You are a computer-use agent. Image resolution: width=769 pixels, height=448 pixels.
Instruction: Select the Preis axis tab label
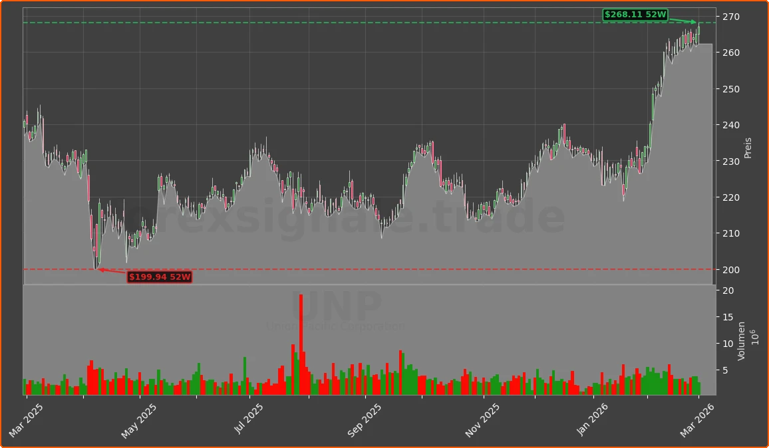[x=748, y=146]
